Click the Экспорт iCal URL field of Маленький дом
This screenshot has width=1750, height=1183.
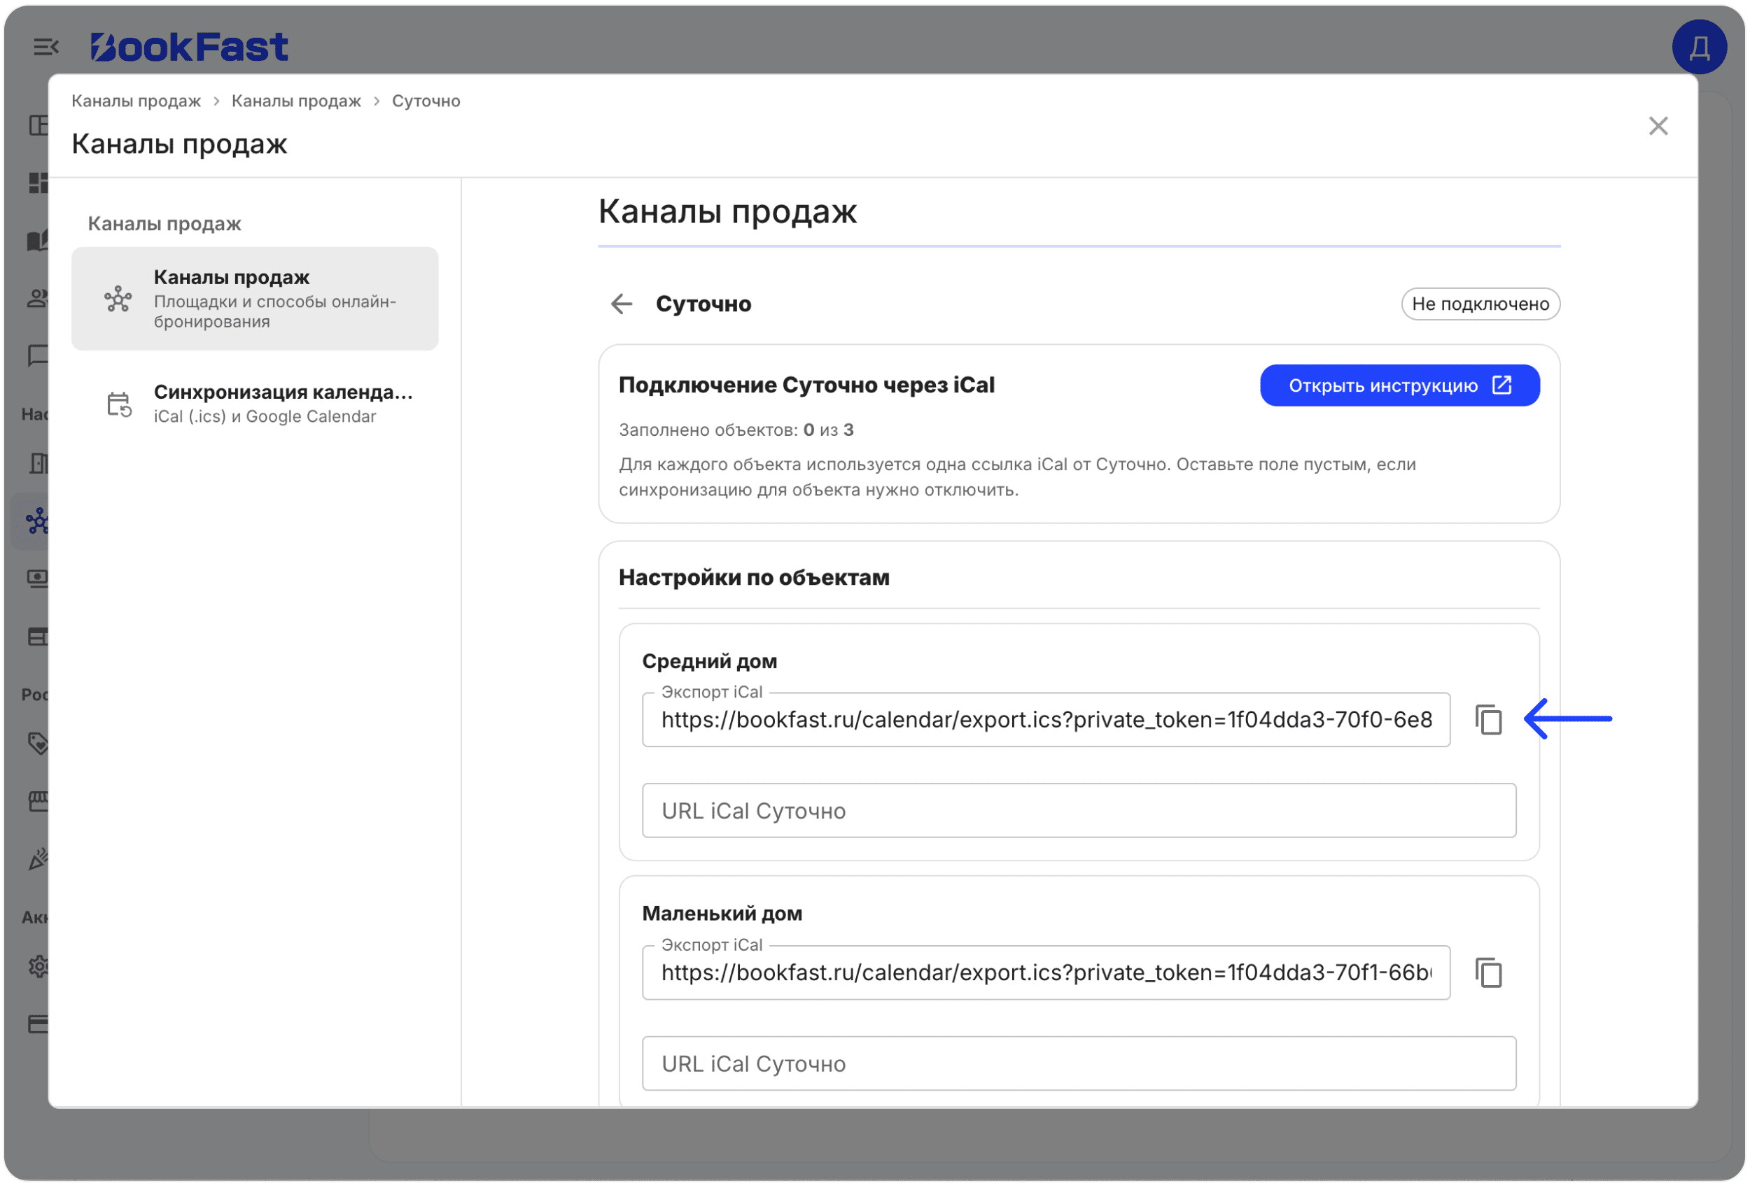pyautogui.click(x=1046, y=972)
